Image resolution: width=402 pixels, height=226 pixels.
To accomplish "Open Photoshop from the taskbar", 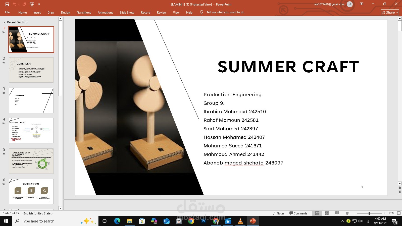I will 204,221.
